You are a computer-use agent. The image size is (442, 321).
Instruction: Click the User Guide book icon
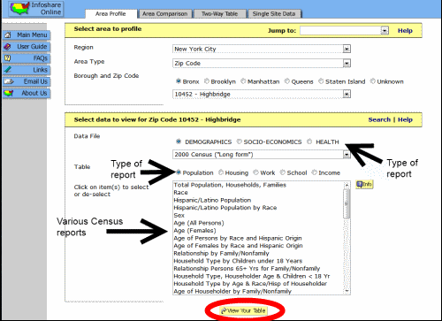click(x=8, y=47)
